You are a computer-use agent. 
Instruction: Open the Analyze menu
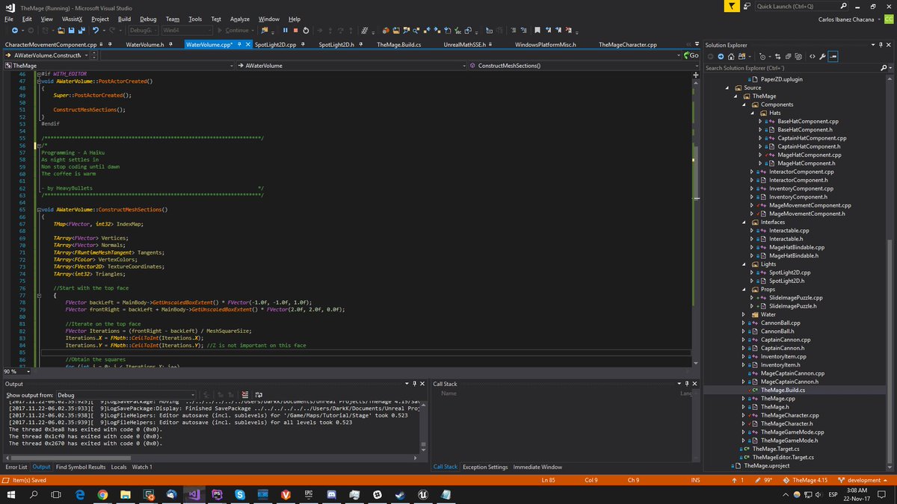(240, 19)
